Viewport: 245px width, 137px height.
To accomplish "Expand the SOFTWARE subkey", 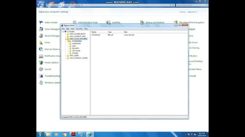I will [68, 51].
